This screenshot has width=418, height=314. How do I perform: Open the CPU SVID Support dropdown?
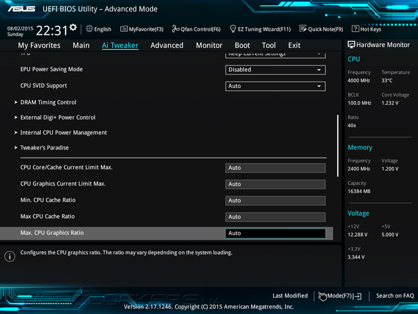(x=275, y=86)
